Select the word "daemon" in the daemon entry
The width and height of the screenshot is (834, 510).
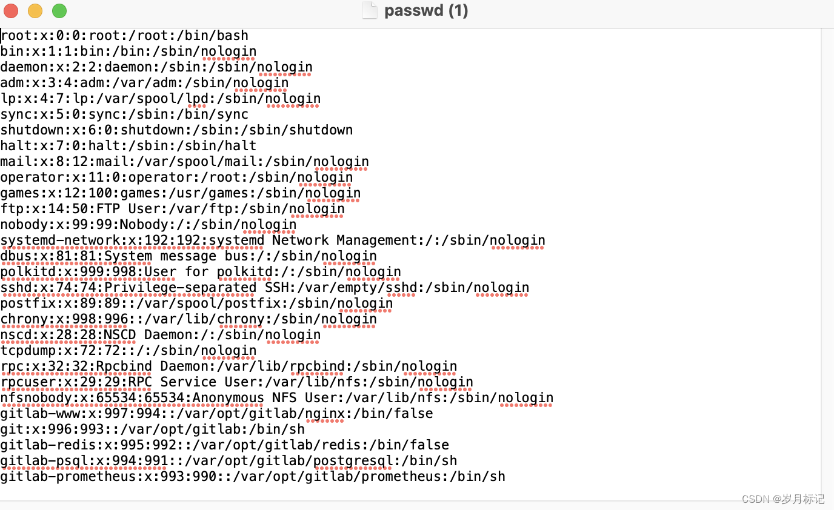point(23,67)
